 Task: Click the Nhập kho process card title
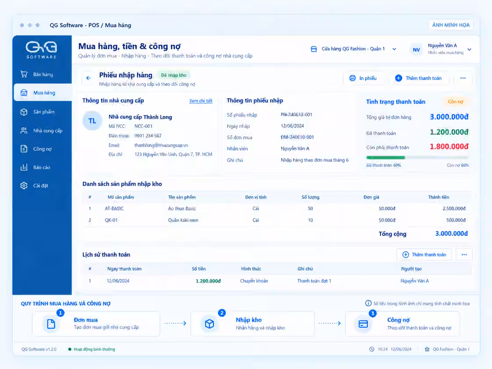point(249,320)
